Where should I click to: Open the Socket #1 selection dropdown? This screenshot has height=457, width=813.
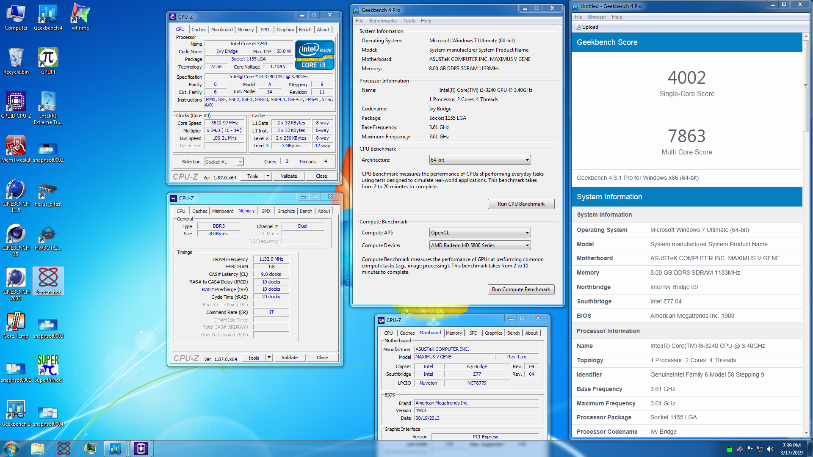[224, 162]
